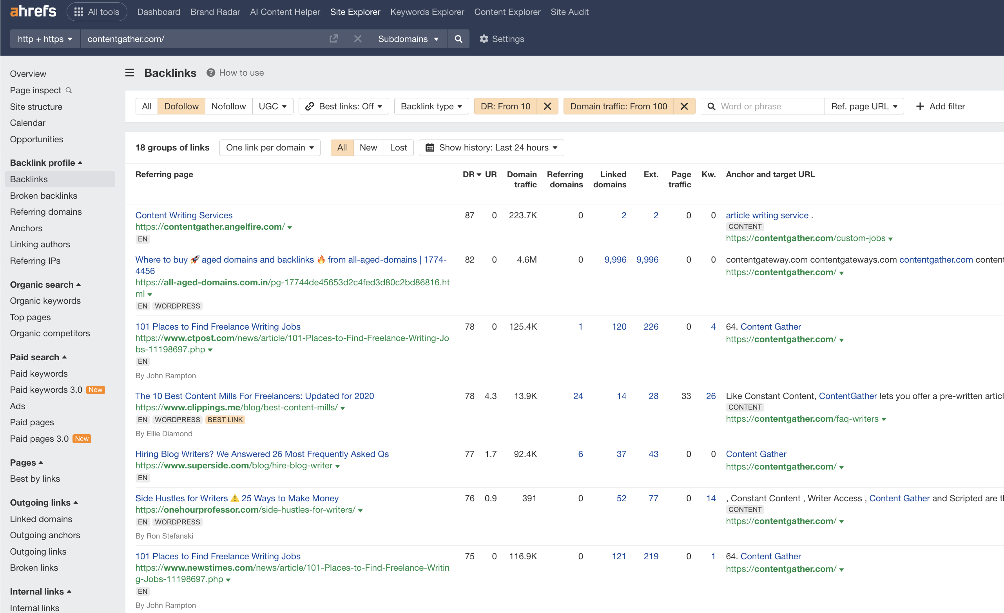Select the All link-type filter
The height and width of the screenshot is (613, 1004).
coord(147,106)
